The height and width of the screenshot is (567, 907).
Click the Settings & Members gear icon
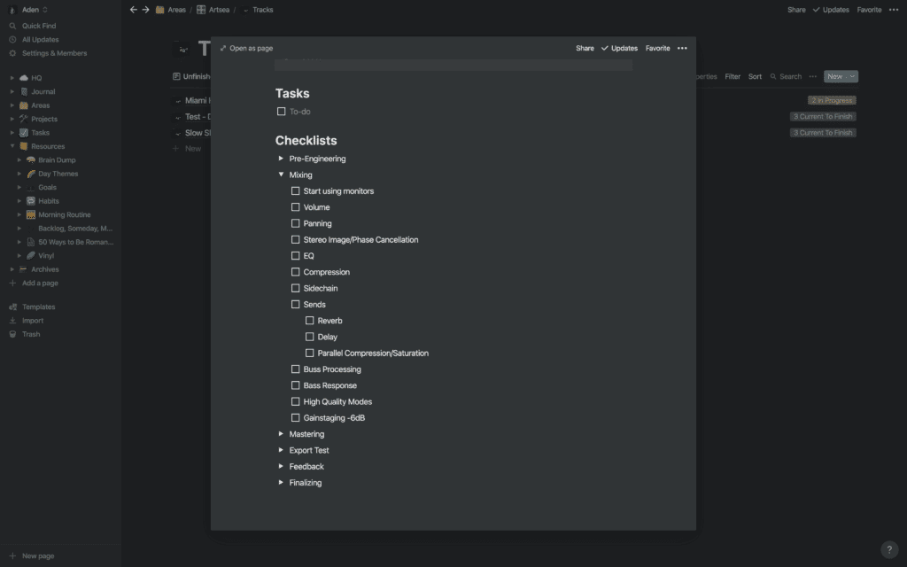[12, 53]
